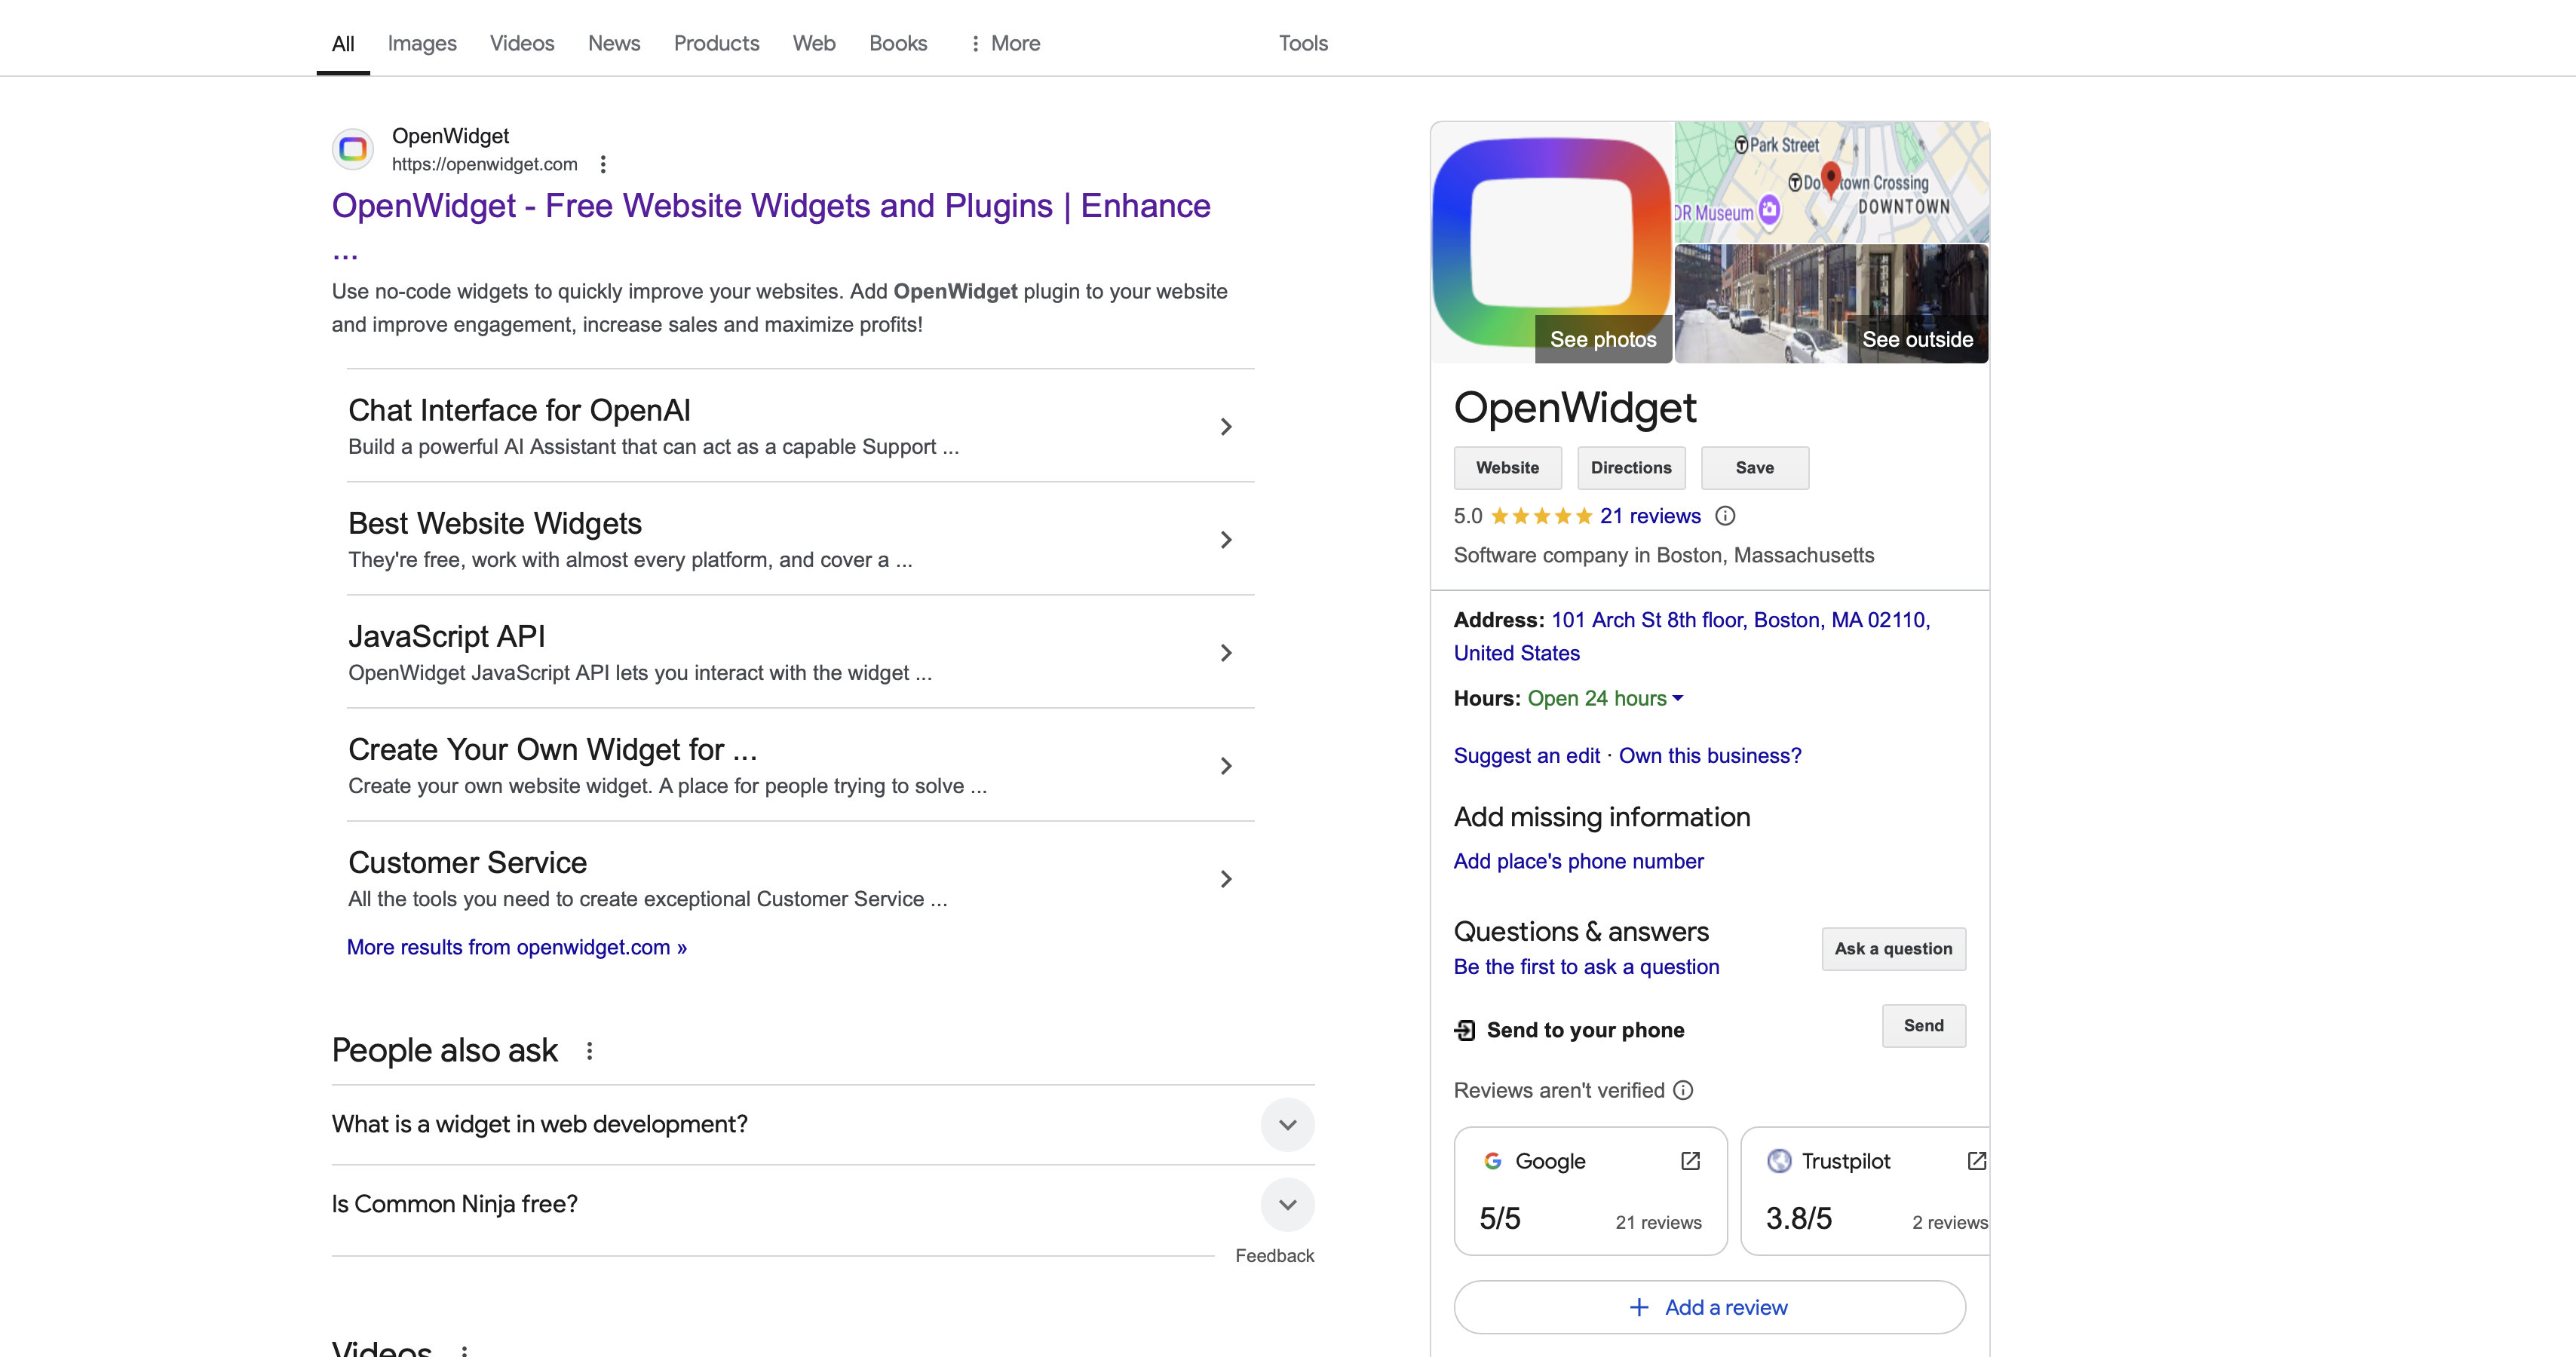The image size is (2576, 1357).
Task: Open the 101 Arch St address link
Action: 1692,636
